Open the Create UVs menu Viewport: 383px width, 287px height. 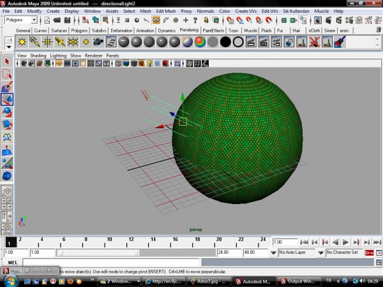click(x=246, y=11)
